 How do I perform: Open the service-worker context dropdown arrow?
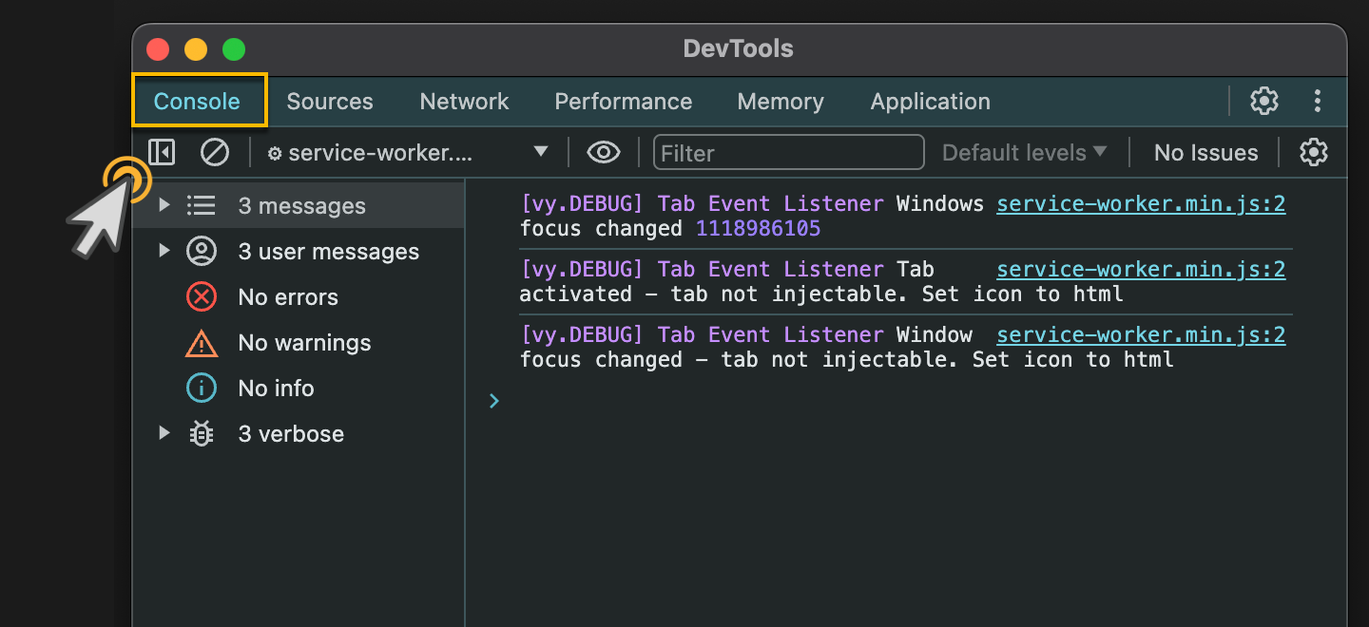pyautogui.click(x=541, y=152)
